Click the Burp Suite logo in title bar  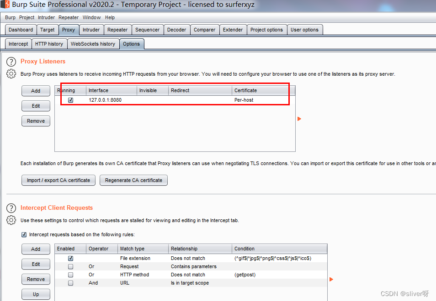tap(5, 5)
